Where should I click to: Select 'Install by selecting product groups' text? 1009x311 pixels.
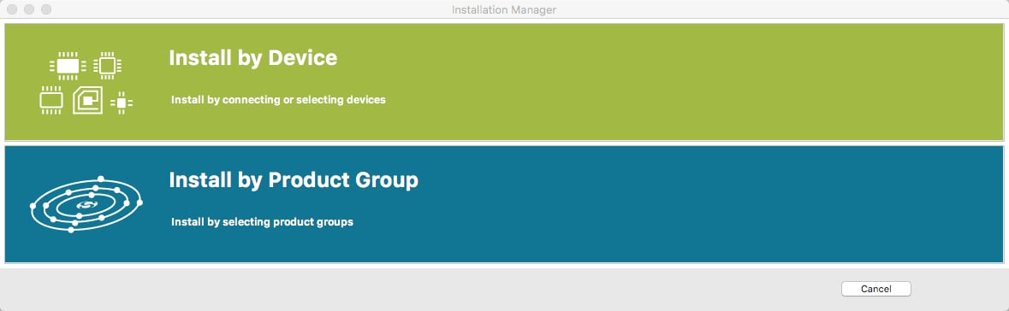pos(262,222)
